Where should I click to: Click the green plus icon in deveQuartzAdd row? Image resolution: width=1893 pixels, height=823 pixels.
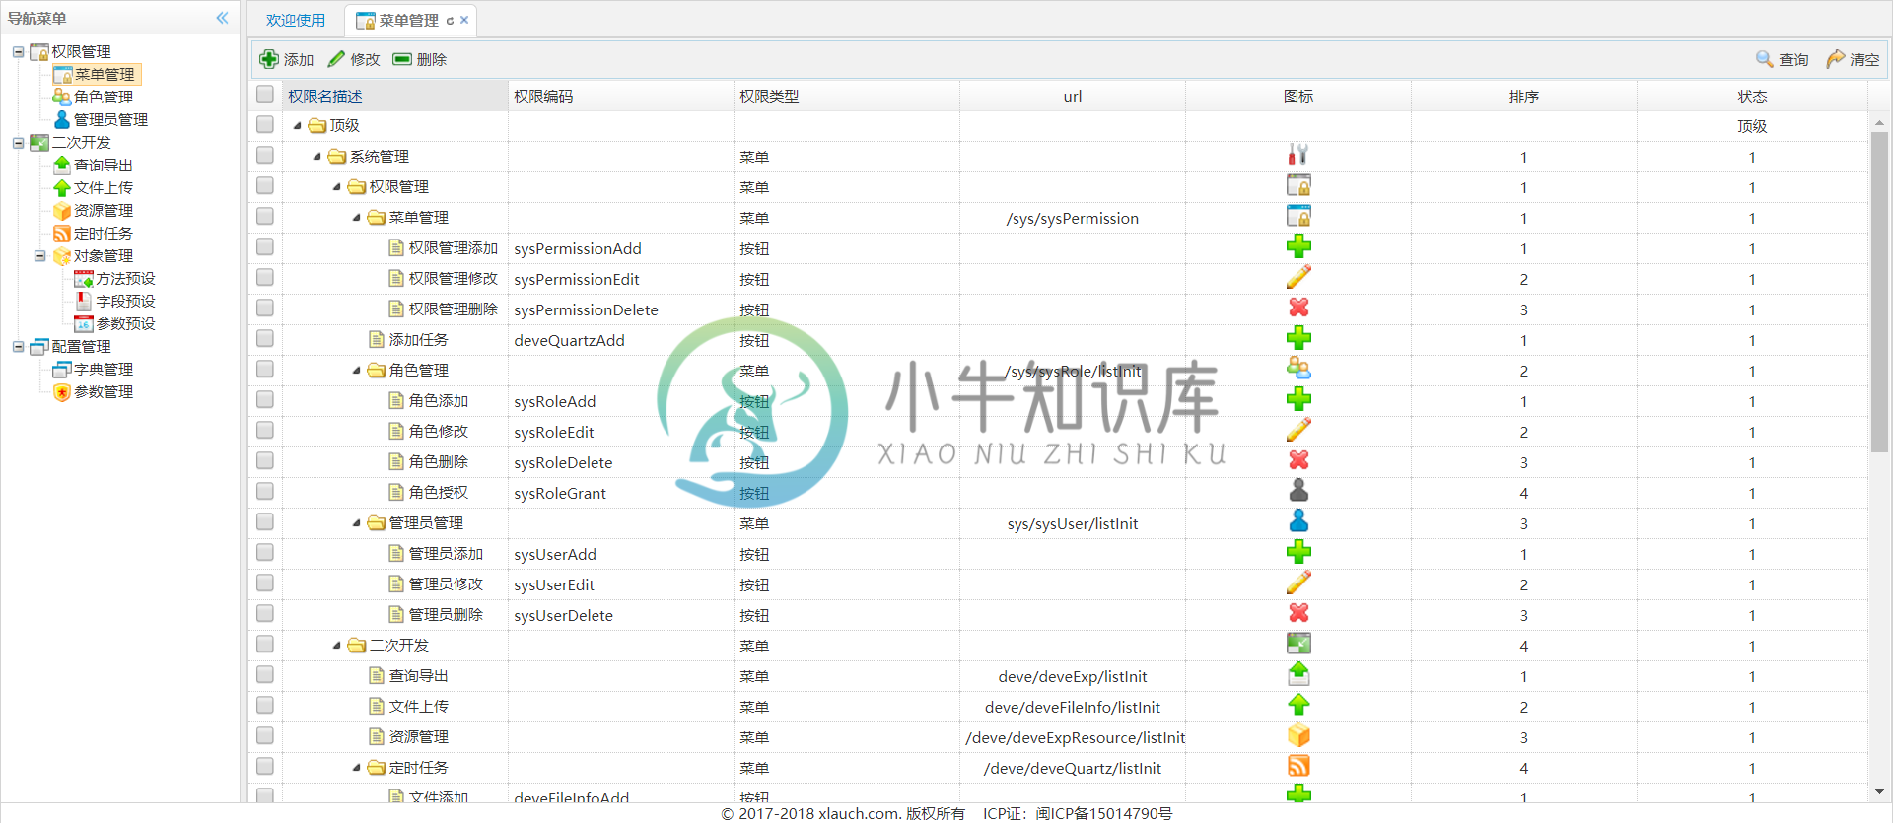tap(1298, 339)
